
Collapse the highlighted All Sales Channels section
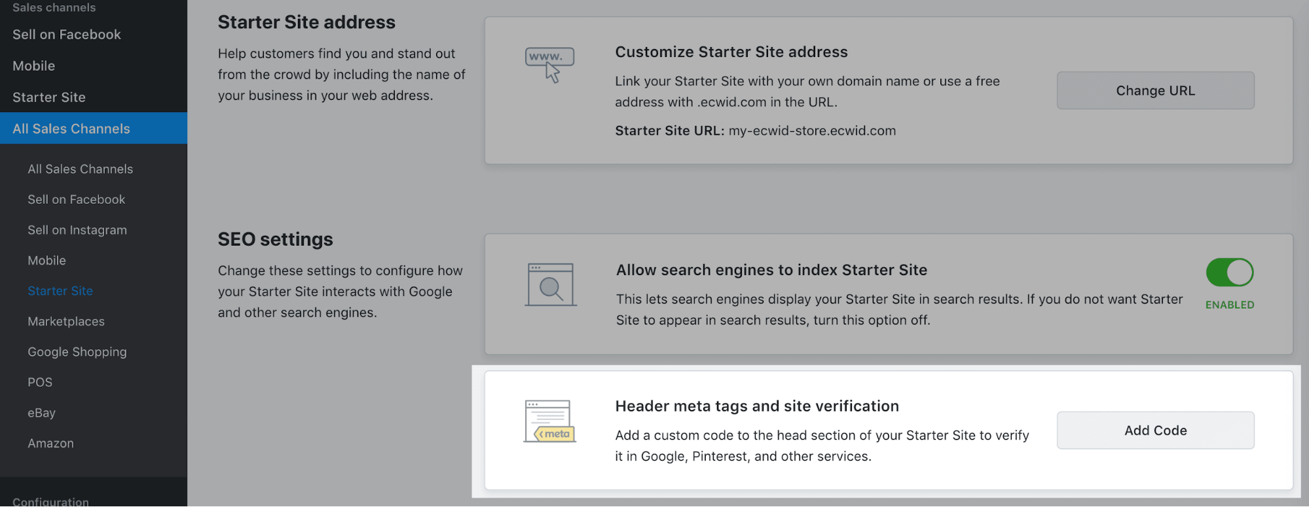point(71,129)
